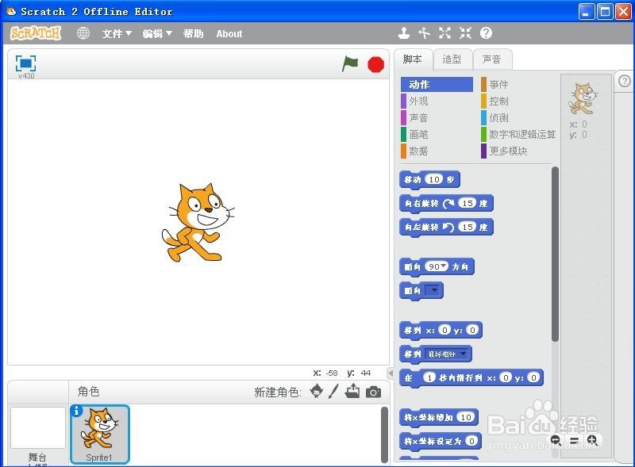Image resolution: width=635 pixels, height=467 pixels.
Task: Click the turn left 15 degrees field
Action: click(468, 227)
